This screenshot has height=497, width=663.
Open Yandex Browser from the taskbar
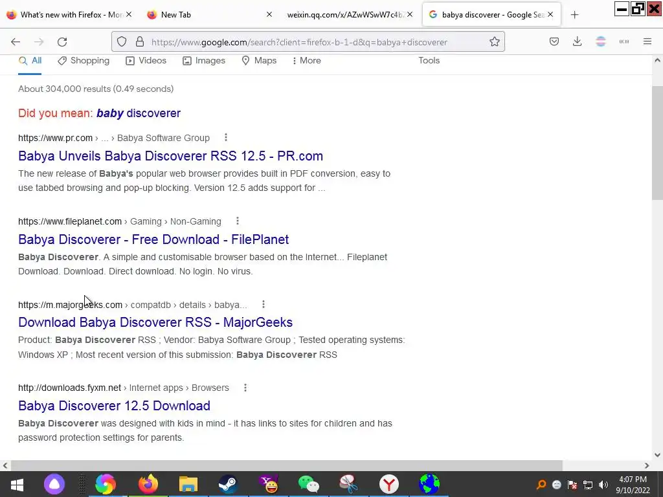click(x=389, y=484)
